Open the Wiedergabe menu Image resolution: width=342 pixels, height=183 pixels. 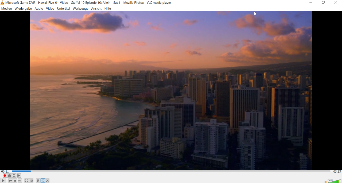tap(23, 9)
